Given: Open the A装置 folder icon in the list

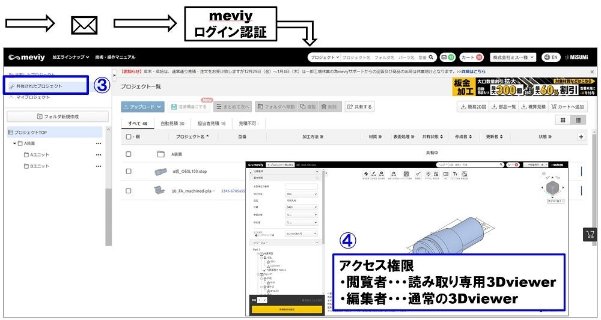Looking at the screenshot, I should 161,154.
